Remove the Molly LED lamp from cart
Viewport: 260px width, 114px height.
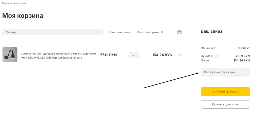(180, 55)
